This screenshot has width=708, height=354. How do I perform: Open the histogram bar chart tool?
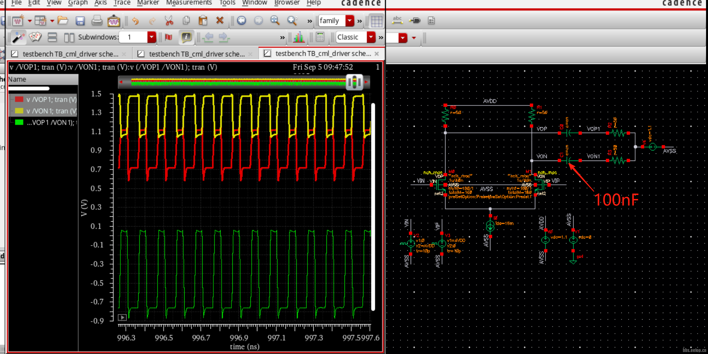(x=299, y=37)
